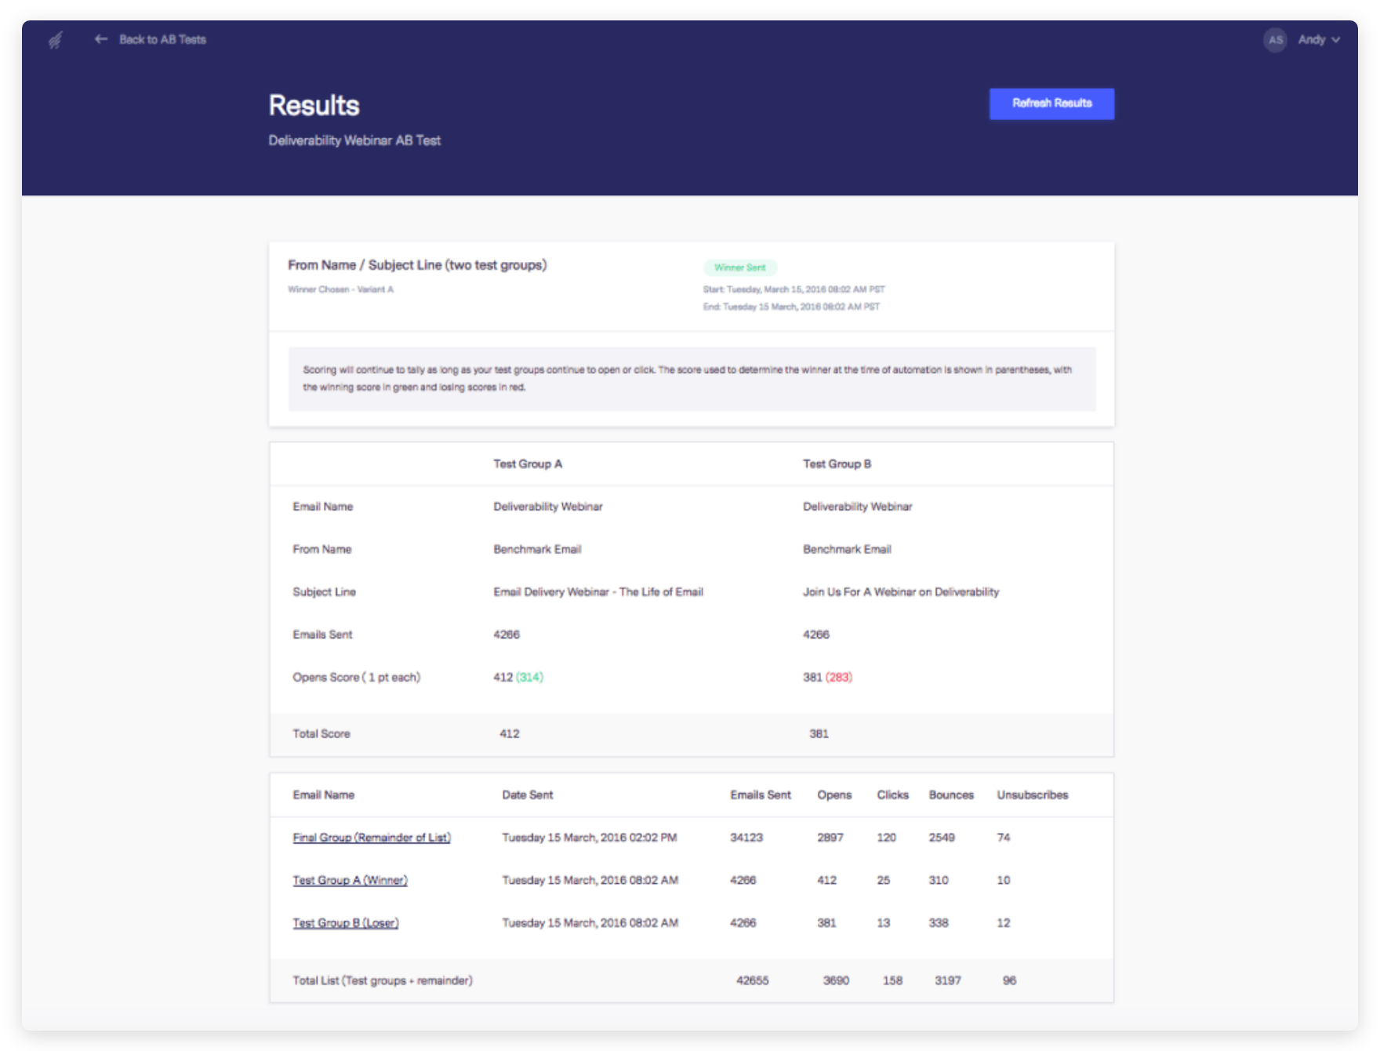Image resolution: width=1380 pixels, height=1051 pixels.
Task: Click the Opens column header
Action: pos(833,795)
